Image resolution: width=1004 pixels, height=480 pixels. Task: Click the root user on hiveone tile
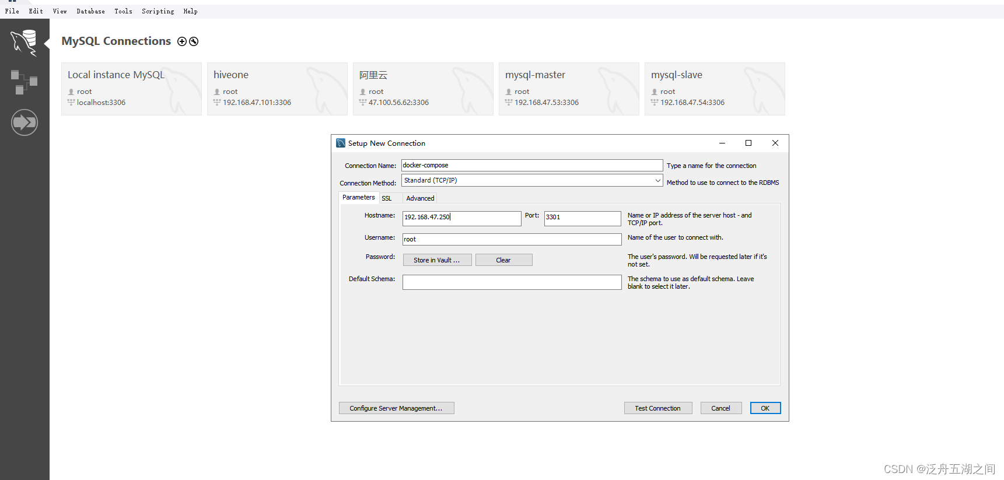(230, 92)
